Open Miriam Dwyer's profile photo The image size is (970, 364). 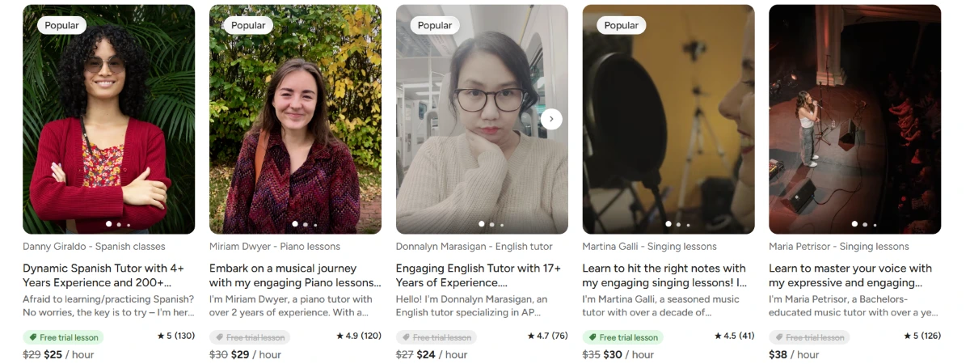tap(295, 119)
